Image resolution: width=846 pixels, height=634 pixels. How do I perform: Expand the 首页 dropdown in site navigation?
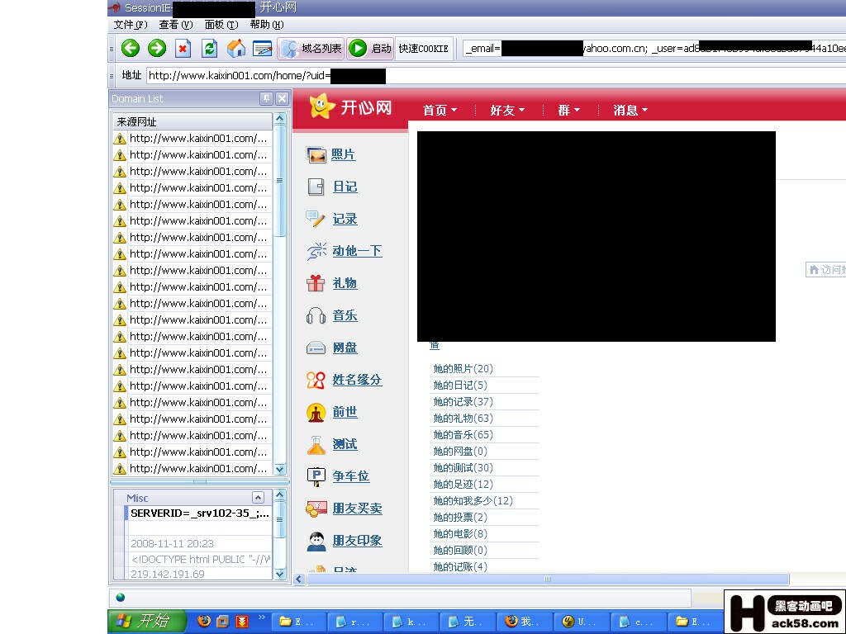[x=440, y=110]
